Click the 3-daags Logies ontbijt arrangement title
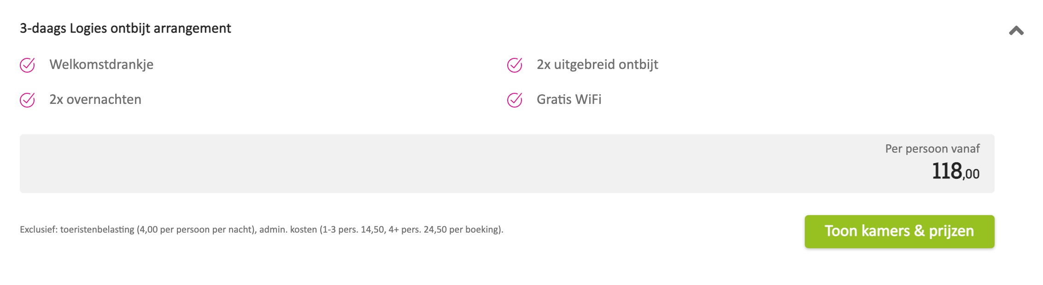 [x=125, y=28]
